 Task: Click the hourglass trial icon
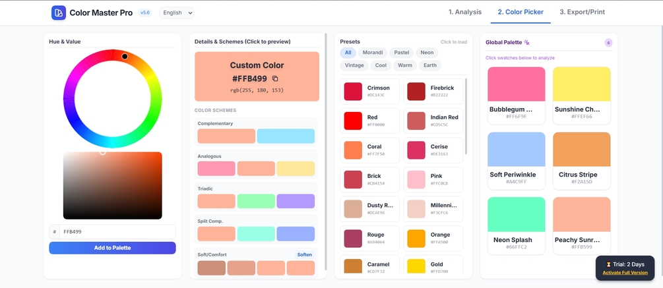pyautogui.click(x=608, y=264)
